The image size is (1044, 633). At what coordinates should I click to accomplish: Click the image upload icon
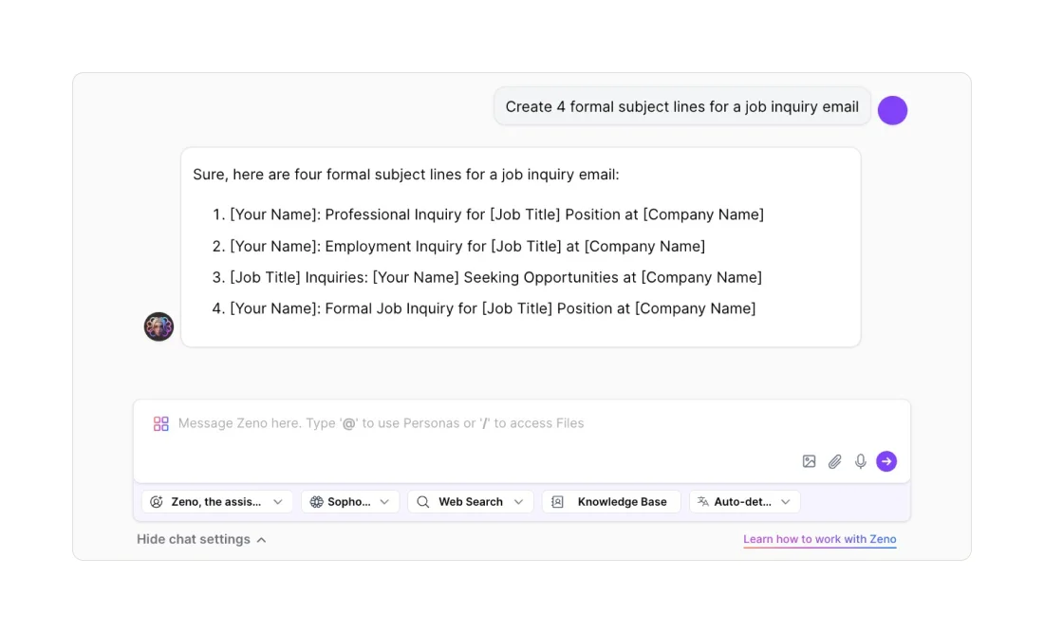click(x=809, y=461)
